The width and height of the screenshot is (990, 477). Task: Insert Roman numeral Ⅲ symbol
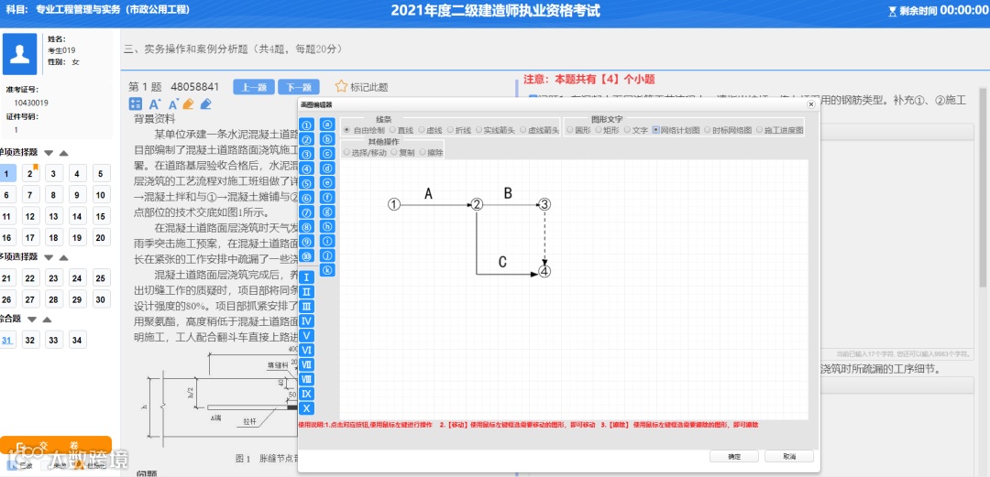pyautogui.click(x=306, y=307)
